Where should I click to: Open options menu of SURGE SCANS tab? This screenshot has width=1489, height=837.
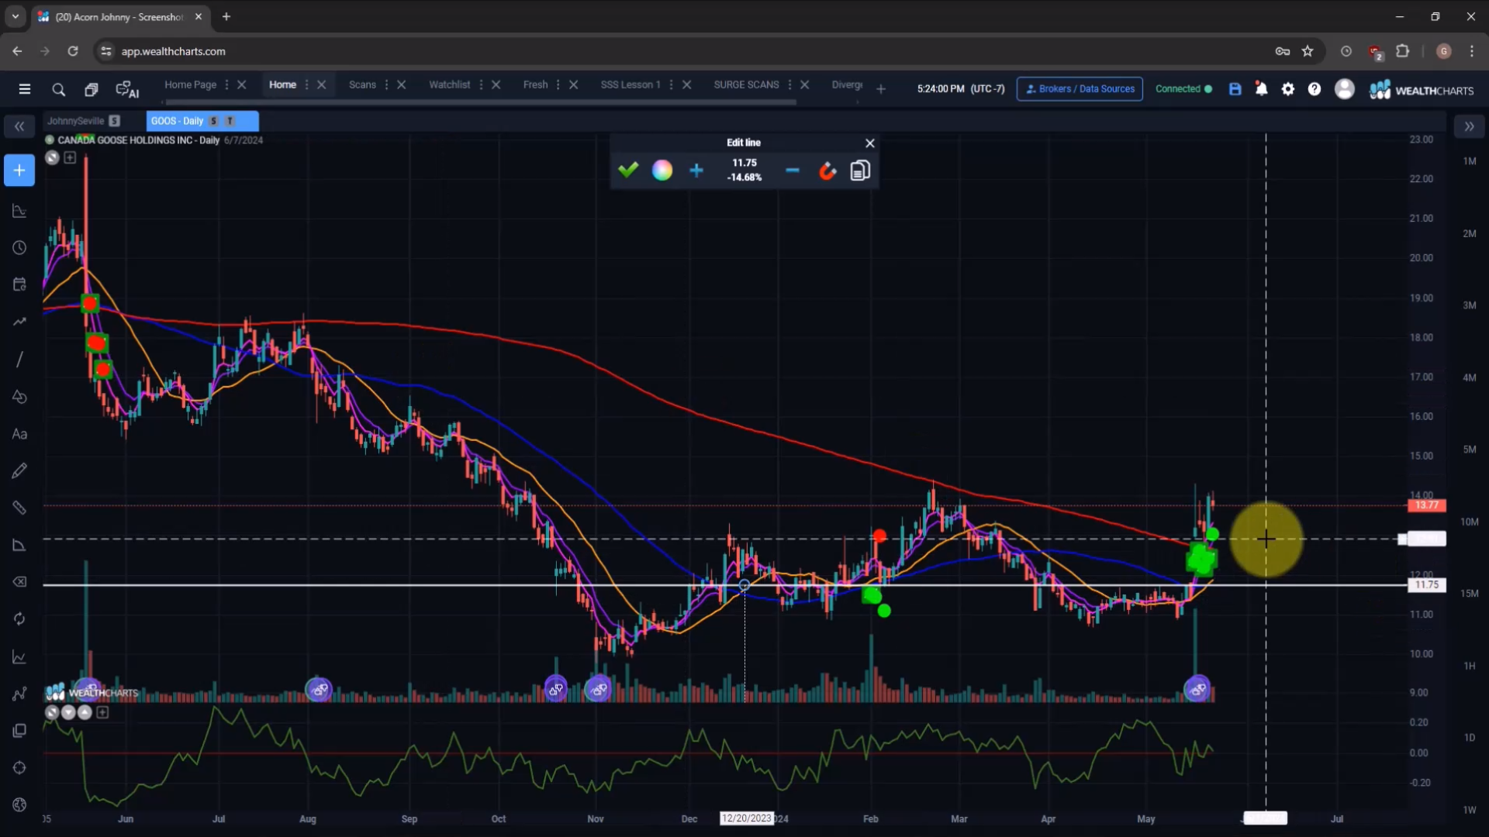coord(789,84)
